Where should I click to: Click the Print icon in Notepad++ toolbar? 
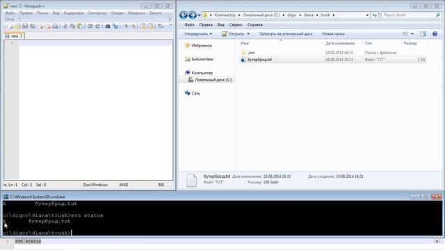[x=56, y=26]
